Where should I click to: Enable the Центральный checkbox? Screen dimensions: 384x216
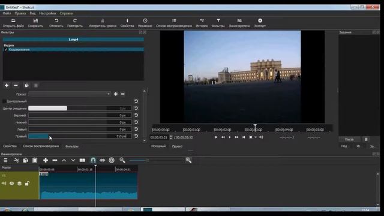(x=4, y=101)
